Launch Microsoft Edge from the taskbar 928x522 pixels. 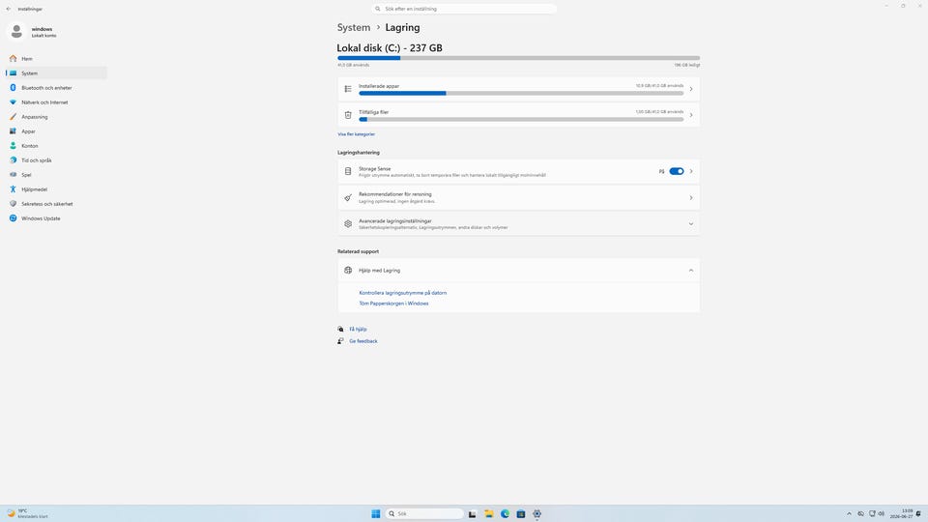[505, 513]
